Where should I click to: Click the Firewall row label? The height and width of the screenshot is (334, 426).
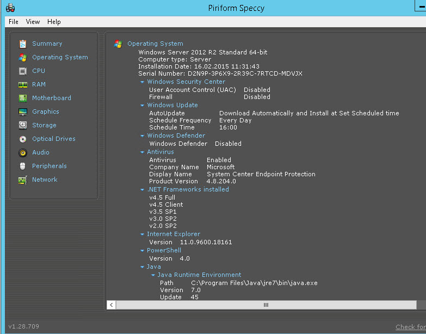160,97
